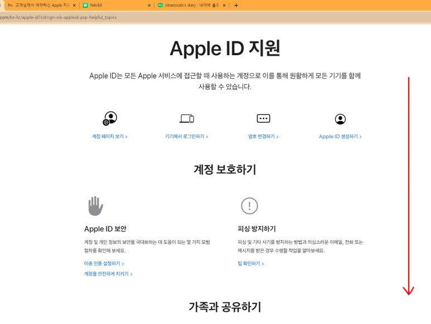Click the 계정 보호하기 section heading

(x=225, y=170)
